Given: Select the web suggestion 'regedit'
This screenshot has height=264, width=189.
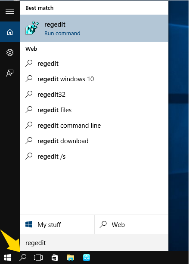Looking at the screenshot, I should pyautogui.click(x=94, y=64).
